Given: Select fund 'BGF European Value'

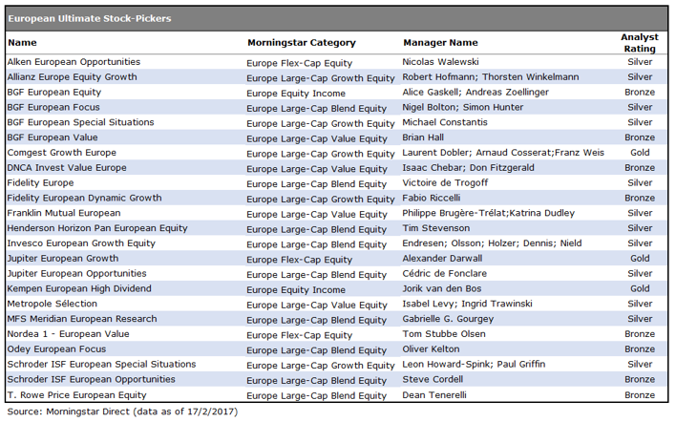Looking at the screenshot, I should 53,137.
